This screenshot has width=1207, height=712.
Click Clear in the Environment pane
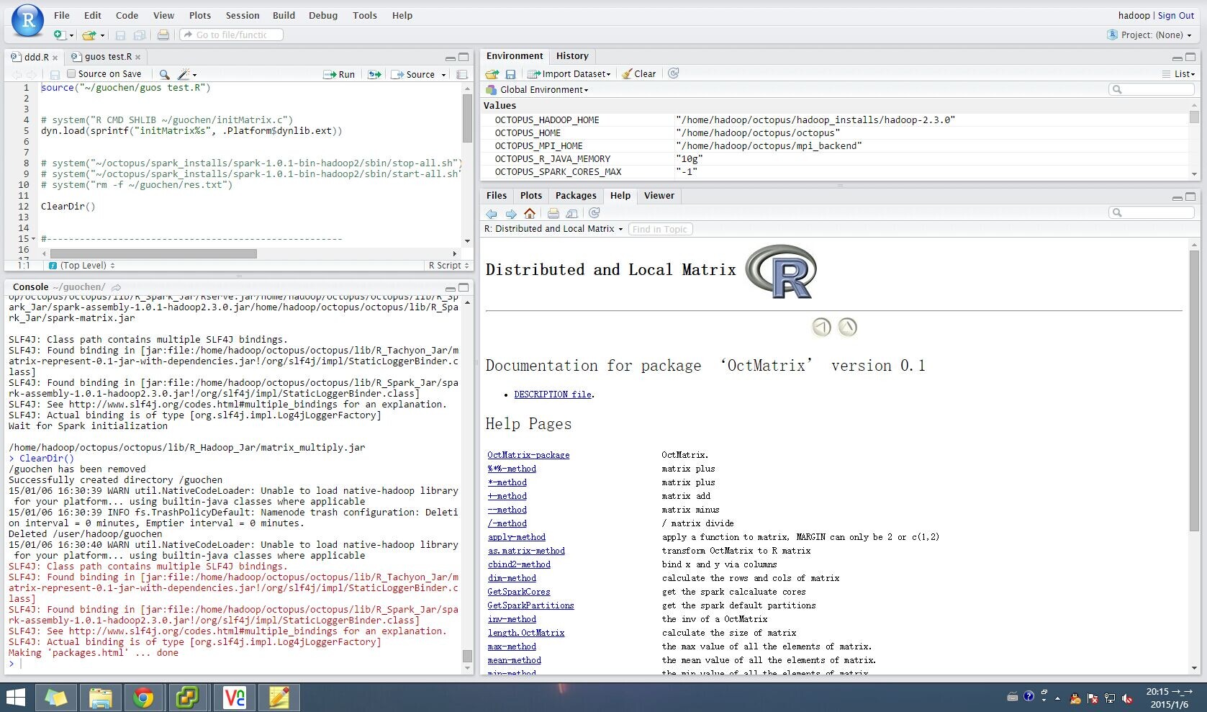pos(639,73)
